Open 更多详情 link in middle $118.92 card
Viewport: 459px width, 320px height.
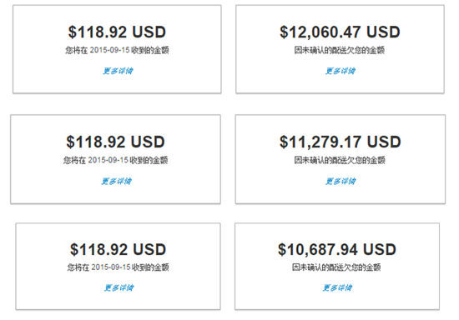point(117,181)
